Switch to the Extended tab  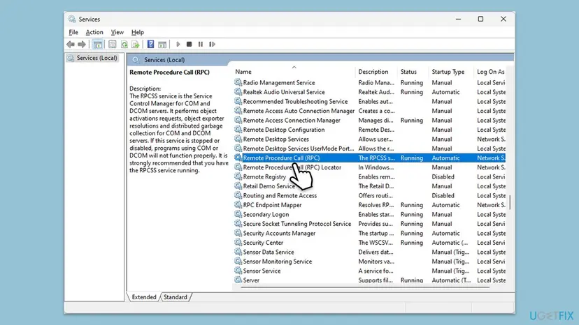pyautogui.click(x=143, y=297)
